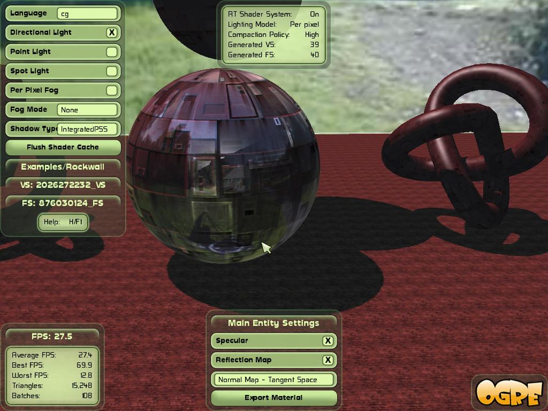Click the Batches count 108
The height and width of the screenshot is (411, 548).
point(87,395)
